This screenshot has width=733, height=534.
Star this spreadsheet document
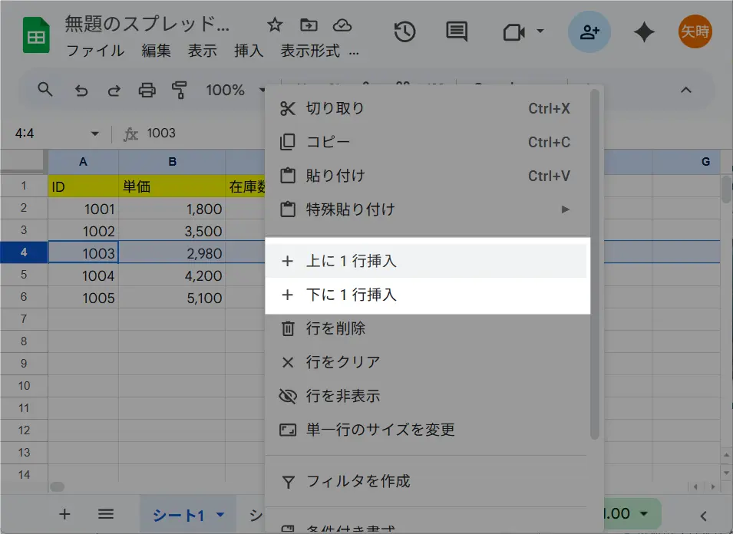[x=275, y=25]
